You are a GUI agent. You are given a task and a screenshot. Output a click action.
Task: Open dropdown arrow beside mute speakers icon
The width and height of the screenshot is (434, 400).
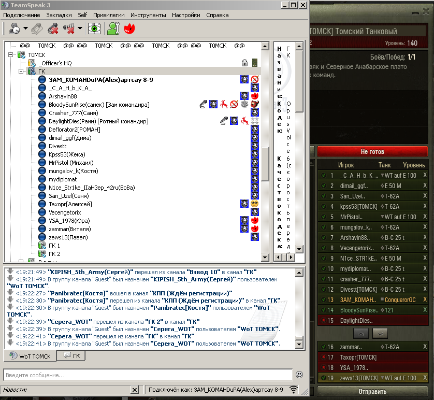(80, 28)
